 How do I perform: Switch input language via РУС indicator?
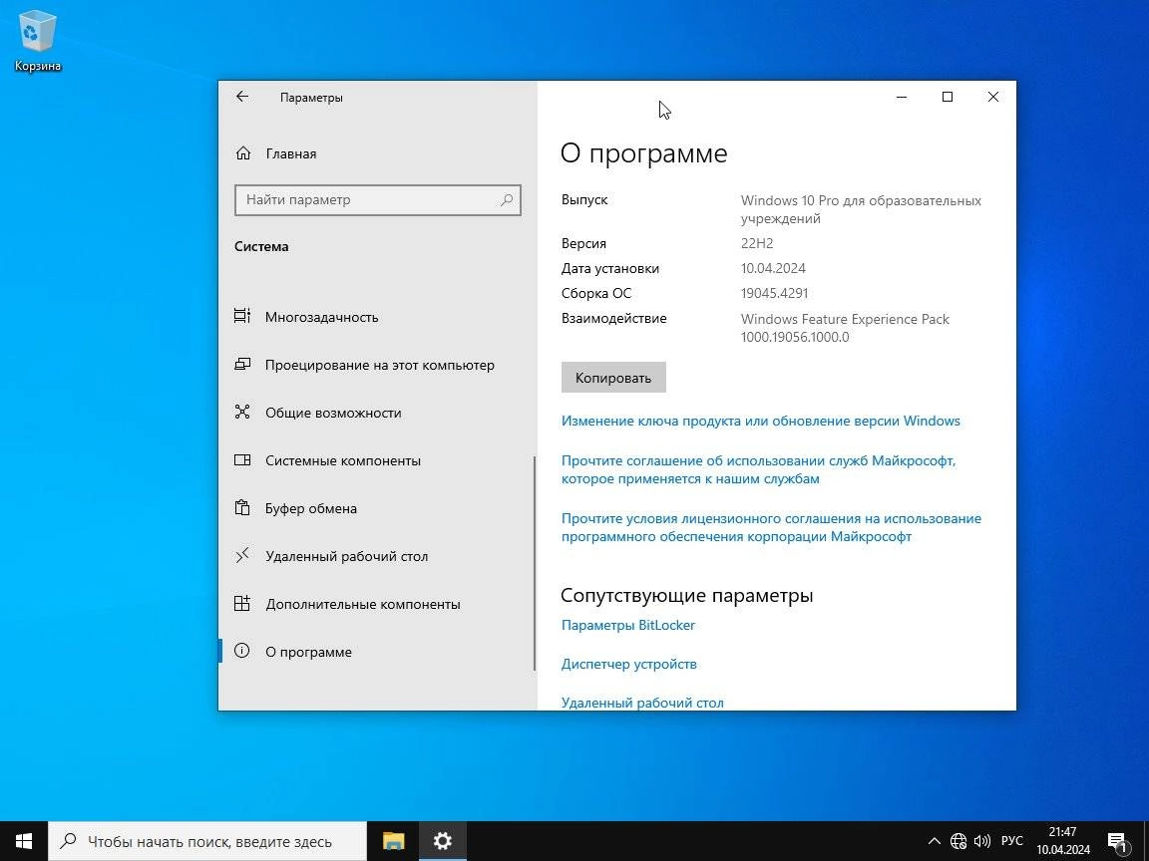tap(1012, 841)
